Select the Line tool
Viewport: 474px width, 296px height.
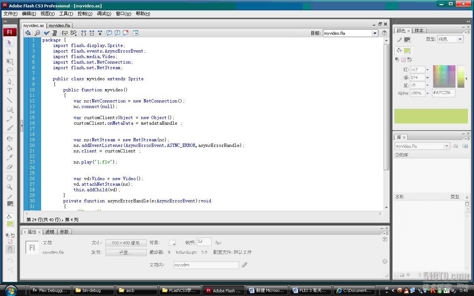[x=10, y=100]
